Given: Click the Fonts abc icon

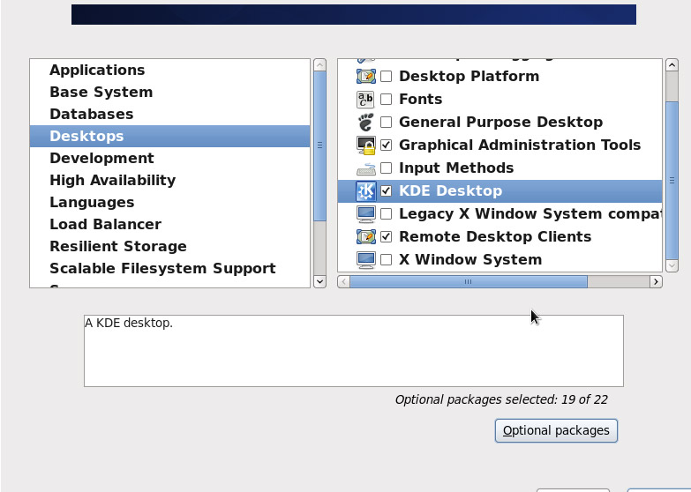Looking at the screenshot, I should 365,100.
